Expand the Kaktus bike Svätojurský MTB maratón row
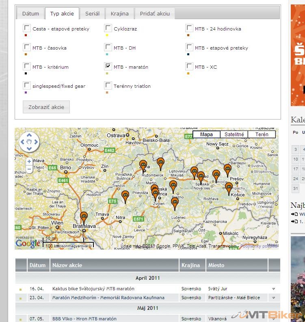Image resolution: width=305 pixels, height=322 pixels. click(273, 289)
